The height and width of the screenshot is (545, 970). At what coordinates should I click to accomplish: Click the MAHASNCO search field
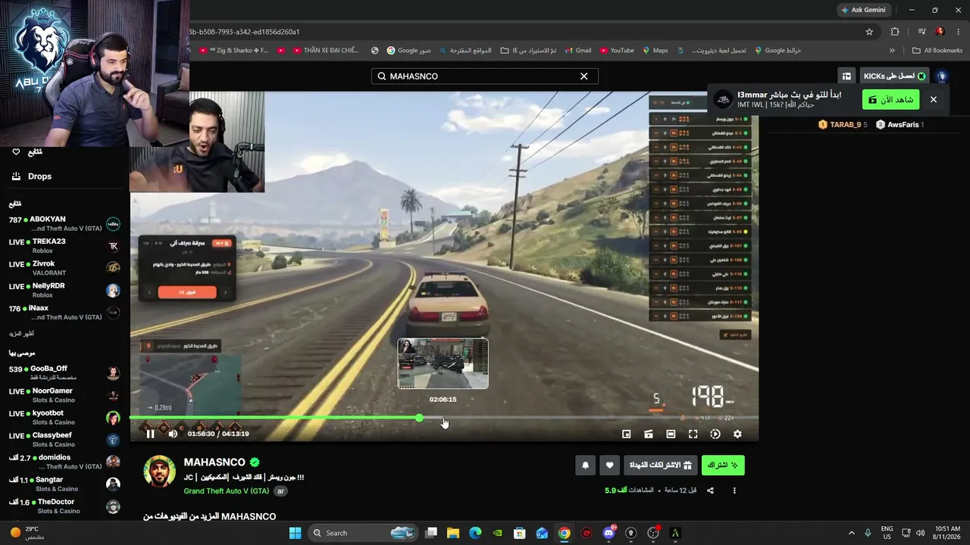coord(485,76)
